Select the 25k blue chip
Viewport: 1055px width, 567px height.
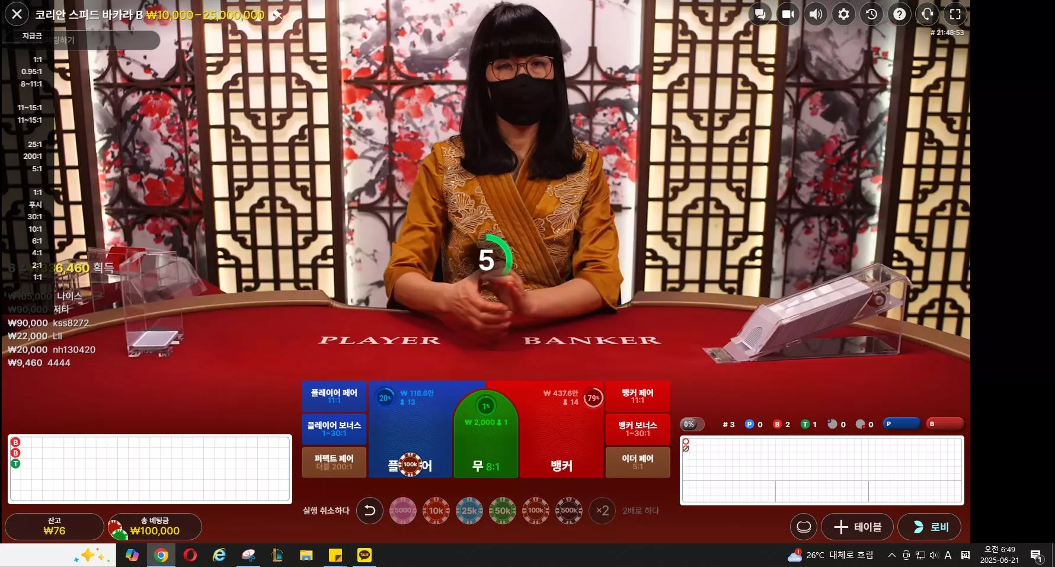pos(469,510)
